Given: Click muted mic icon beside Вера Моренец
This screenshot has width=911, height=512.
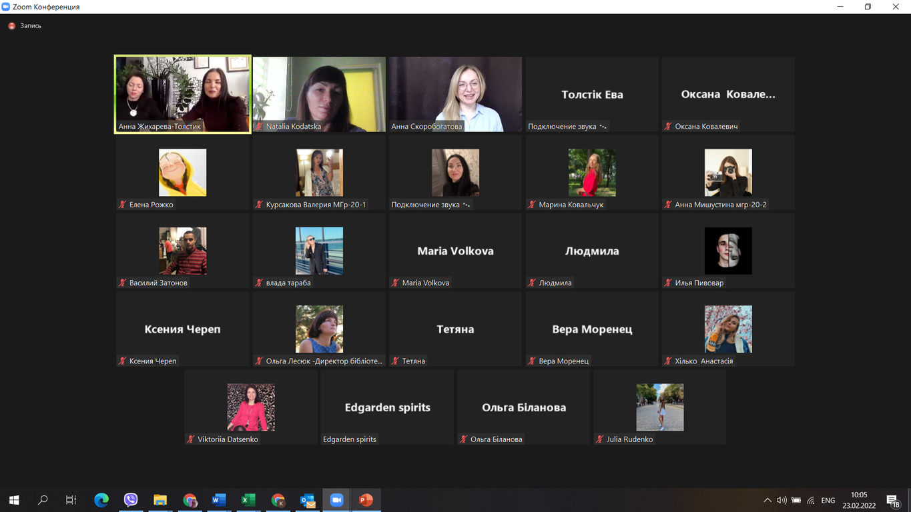Looking at the screenshot, I should [532, 361].
